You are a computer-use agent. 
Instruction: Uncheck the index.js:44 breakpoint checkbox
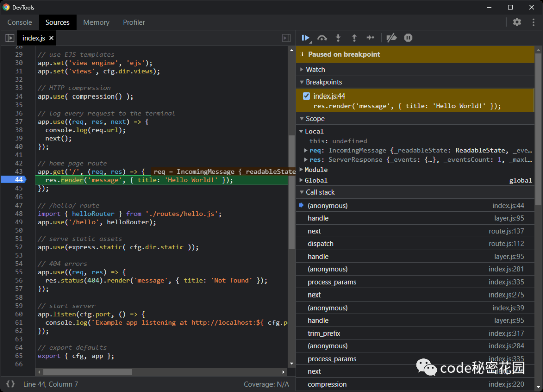[307, 96]
